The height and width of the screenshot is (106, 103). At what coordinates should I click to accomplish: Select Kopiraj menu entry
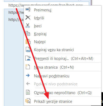62,34
